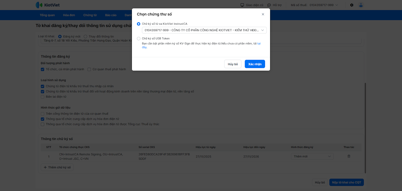
Task: Click the user account avatar icon
Action: point(361,5)
